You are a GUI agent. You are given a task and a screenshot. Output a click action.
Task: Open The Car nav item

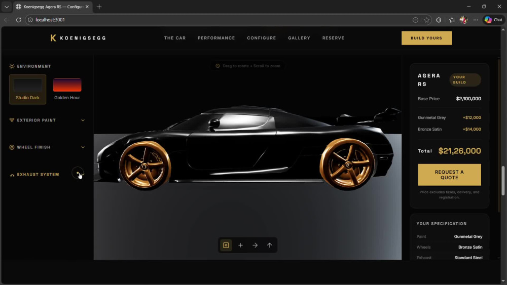click(175, 38)
